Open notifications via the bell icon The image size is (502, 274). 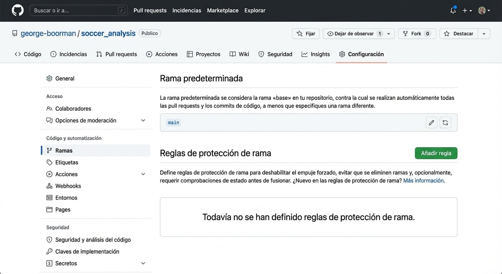pyautogui.click(x=453, y=11)
